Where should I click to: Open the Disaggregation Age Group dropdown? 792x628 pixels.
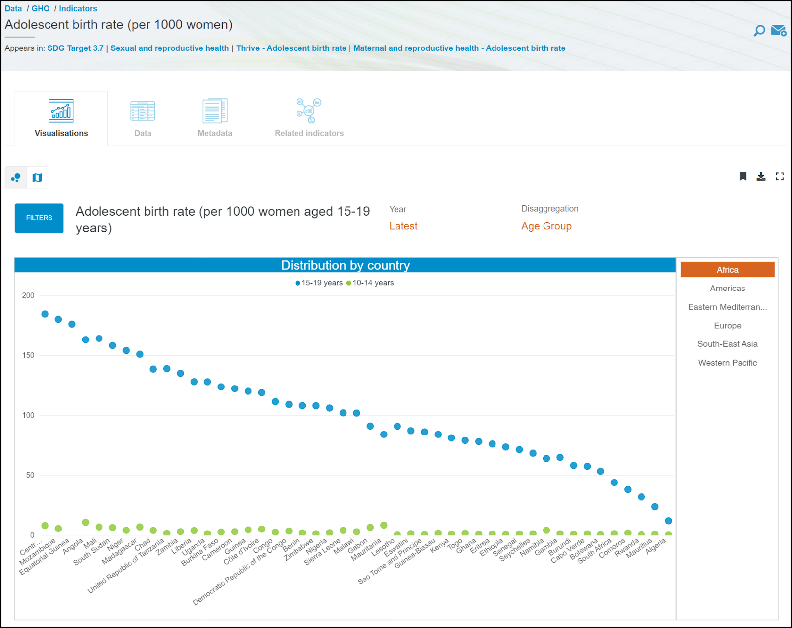pos(546,226)
